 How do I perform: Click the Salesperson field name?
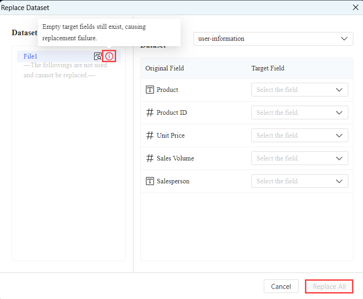(x=173, y=182)
